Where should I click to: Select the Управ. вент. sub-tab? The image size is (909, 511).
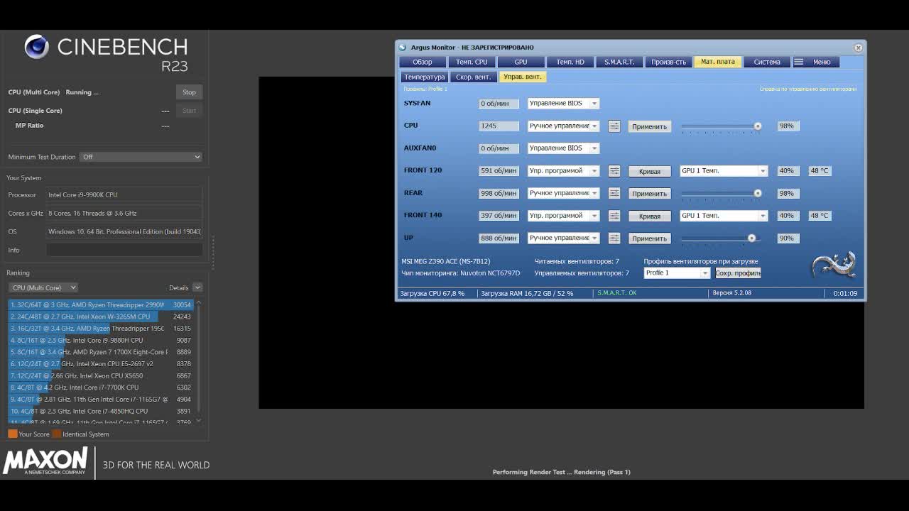click(523, 77)
